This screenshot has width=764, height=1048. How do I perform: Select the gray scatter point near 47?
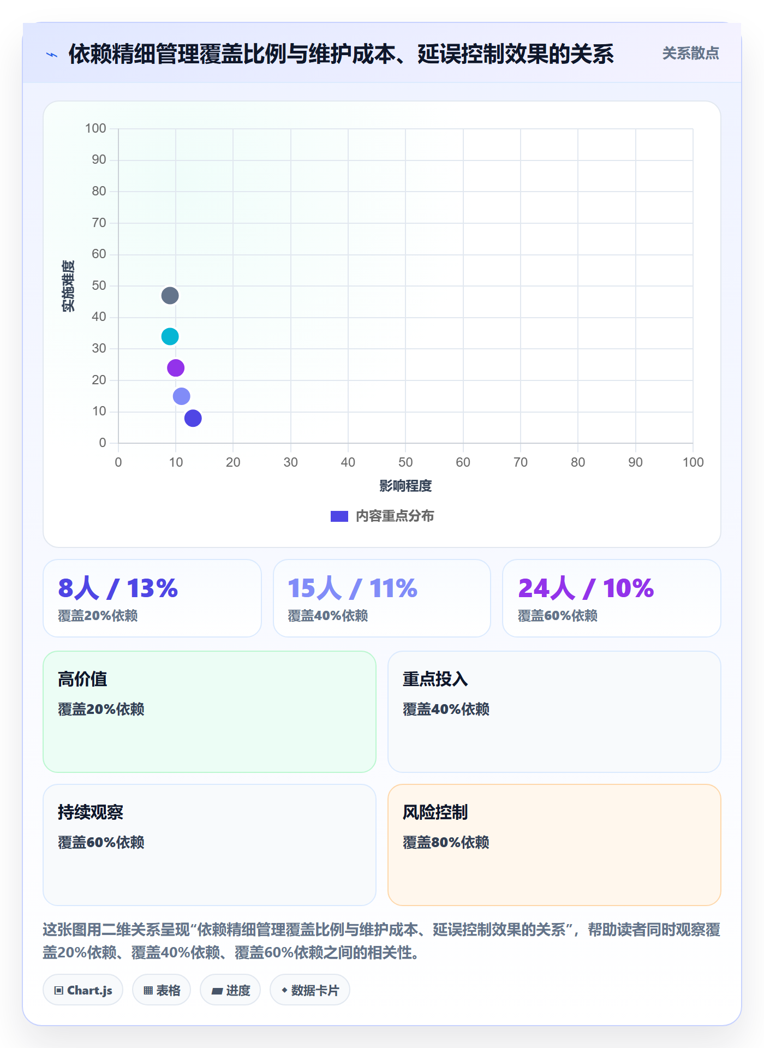pos(170,296)
